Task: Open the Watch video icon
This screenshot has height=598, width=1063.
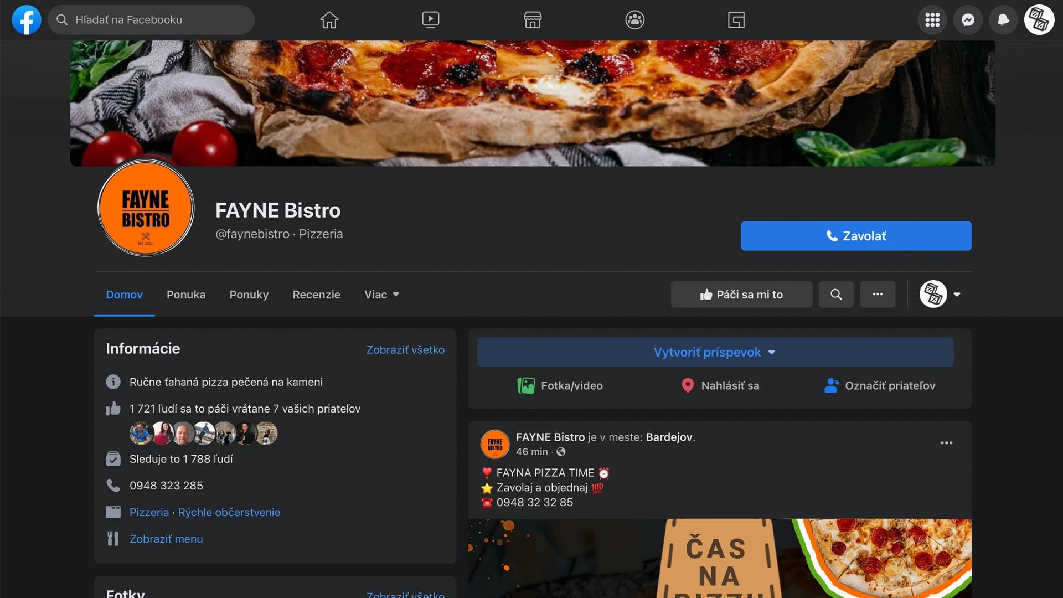Action: tap(430, 20)
